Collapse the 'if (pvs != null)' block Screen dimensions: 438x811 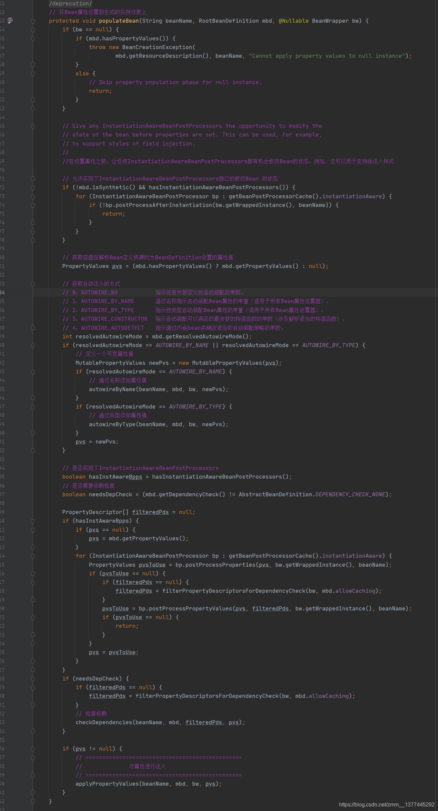click(x=33, y=749)
